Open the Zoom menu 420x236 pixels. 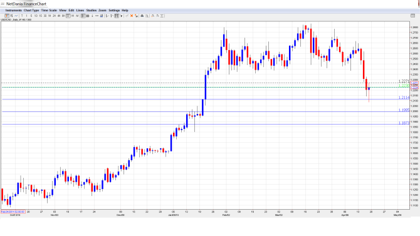[x=102, y=11]
